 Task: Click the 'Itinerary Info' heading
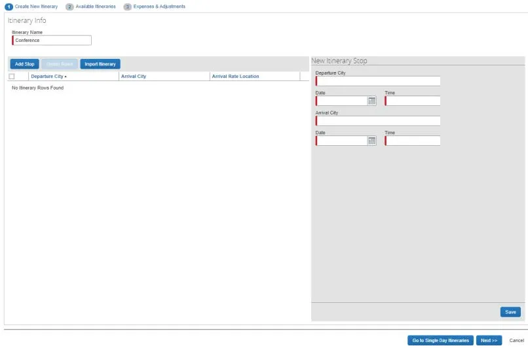(x=27, y=20)
